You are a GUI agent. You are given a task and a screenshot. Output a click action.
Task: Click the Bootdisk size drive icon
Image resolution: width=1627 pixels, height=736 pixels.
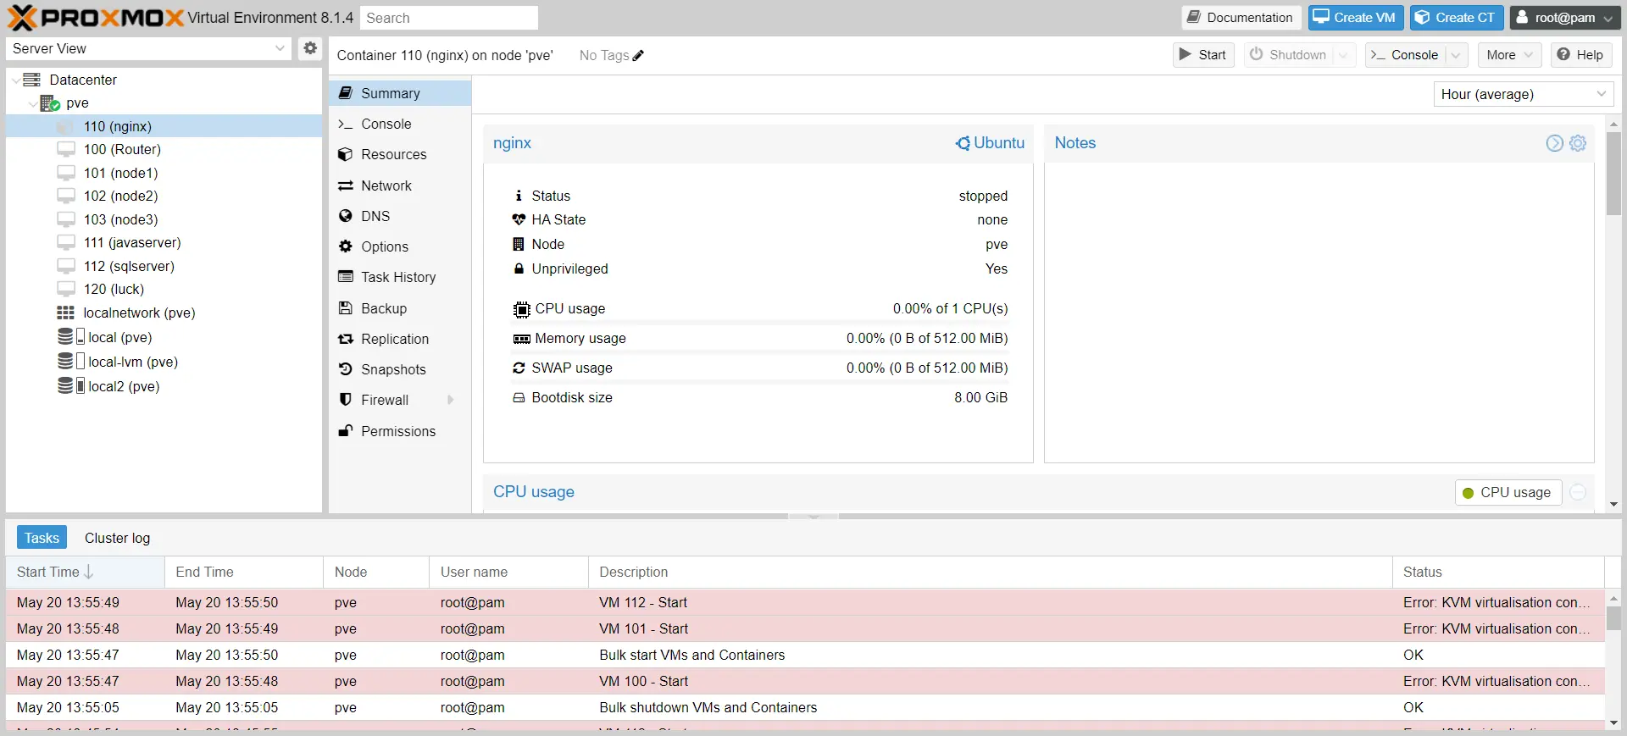click(519, 398)
